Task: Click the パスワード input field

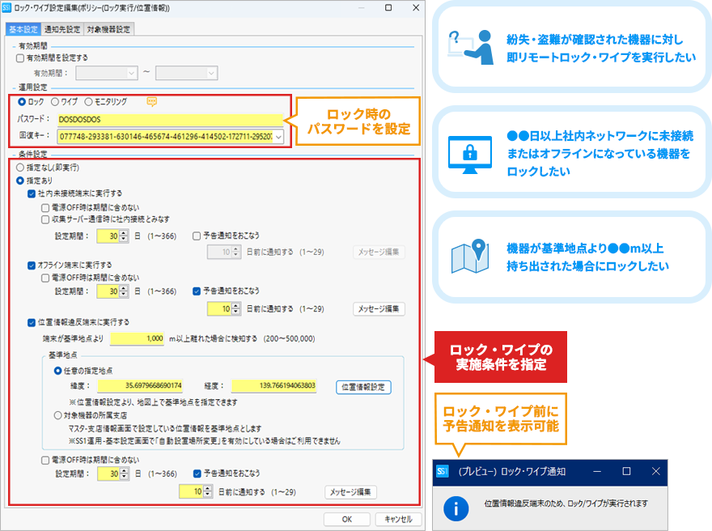Action: pos(170,120)
